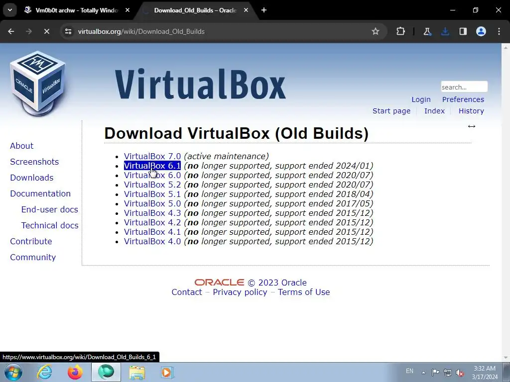The image size is (510, 382).
Task: Select the Download_Old_Builds tab
Action: [195, 10]
